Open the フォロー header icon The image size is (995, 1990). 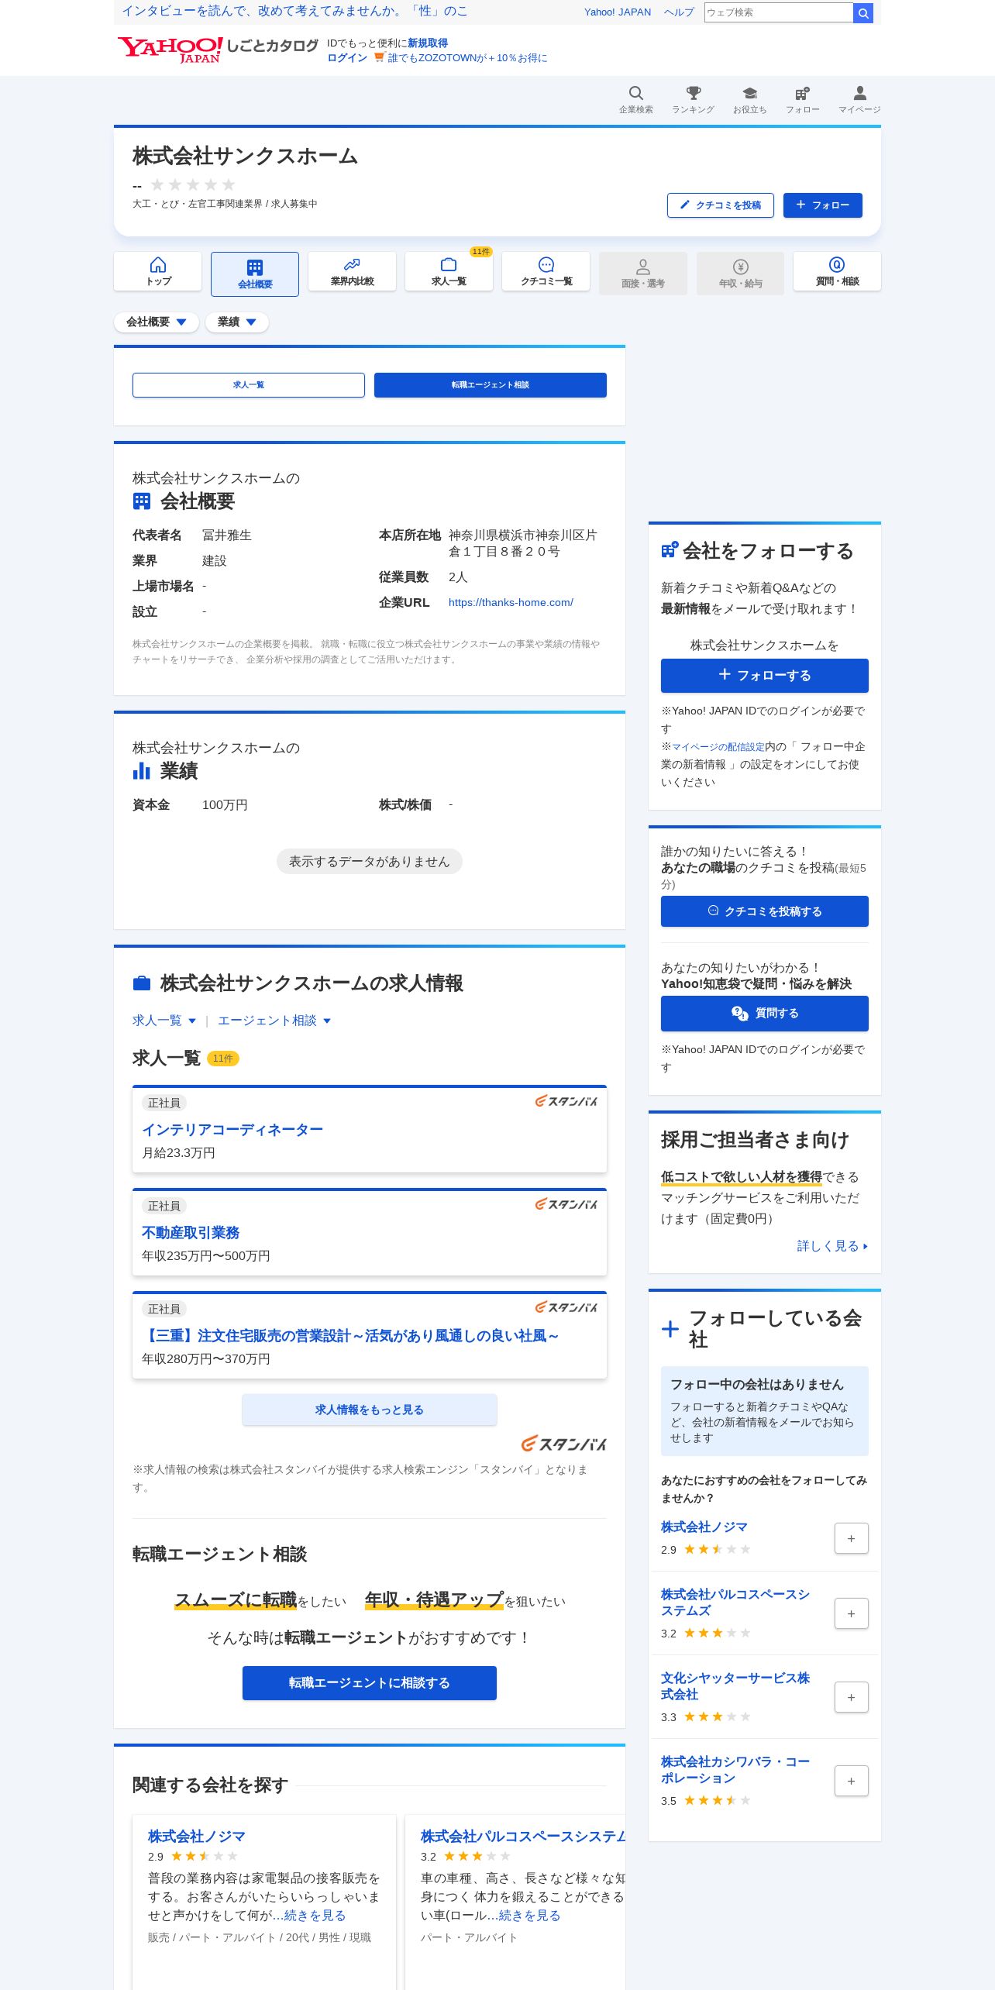[x=802, y=99]
